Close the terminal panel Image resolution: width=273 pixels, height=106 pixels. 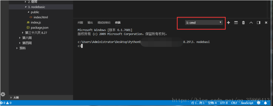click(x=266, y=22)
